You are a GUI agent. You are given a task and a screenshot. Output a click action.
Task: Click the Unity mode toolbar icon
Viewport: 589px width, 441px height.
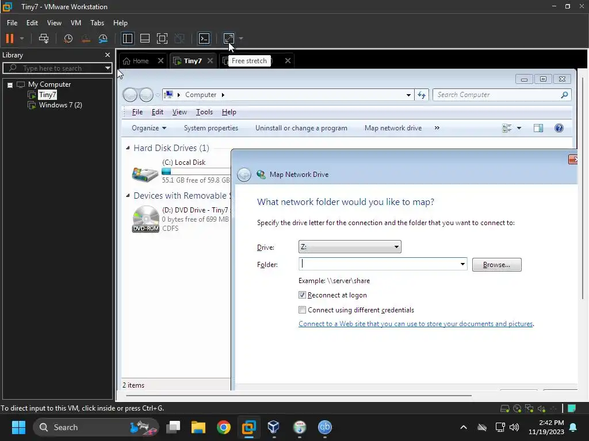(179, 38)
